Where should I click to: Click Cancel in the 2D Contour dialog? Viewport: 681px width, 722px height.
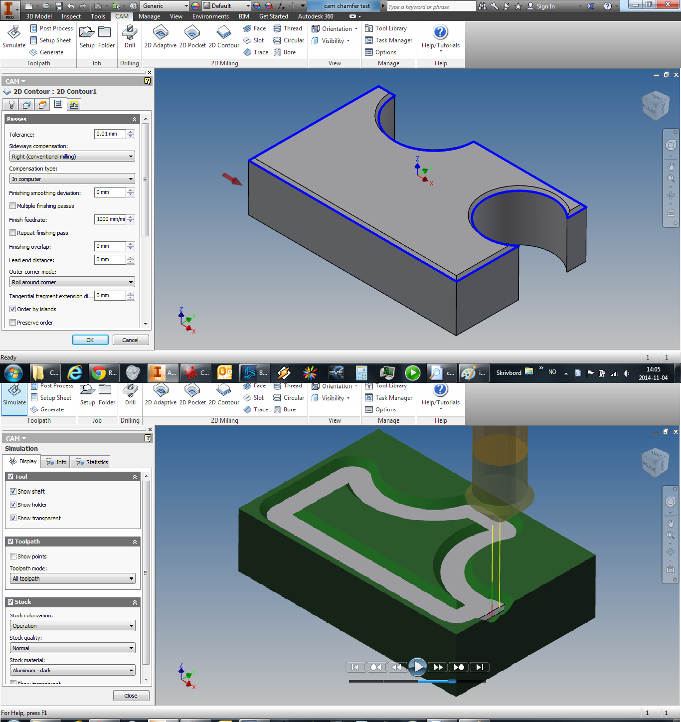[x=131, y=340]
